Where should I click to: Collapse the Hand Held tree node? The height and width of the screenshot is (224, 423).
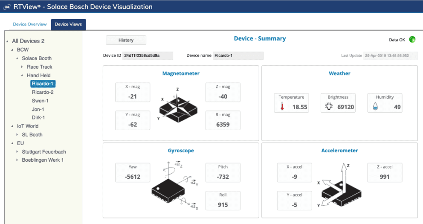22,76
